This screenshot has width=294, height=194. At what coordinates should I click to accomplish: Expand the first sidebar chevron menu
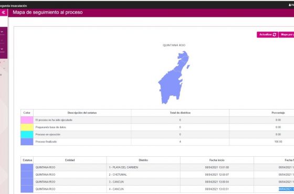click(x=2, y=32)
